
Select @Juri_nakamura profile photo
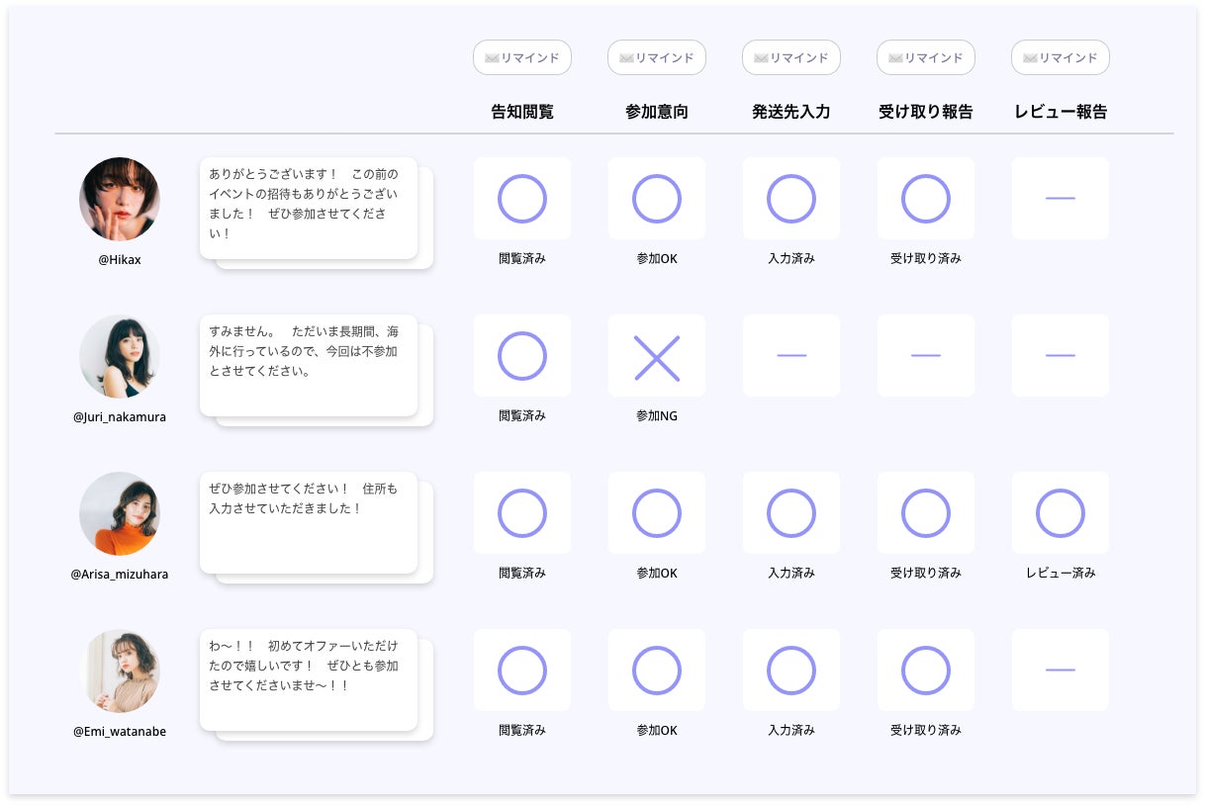pyautogui.click(x=120, y=356)
